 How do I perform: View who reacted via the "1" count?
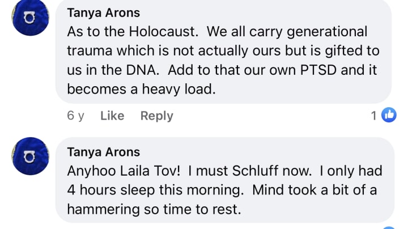[374, 116]
